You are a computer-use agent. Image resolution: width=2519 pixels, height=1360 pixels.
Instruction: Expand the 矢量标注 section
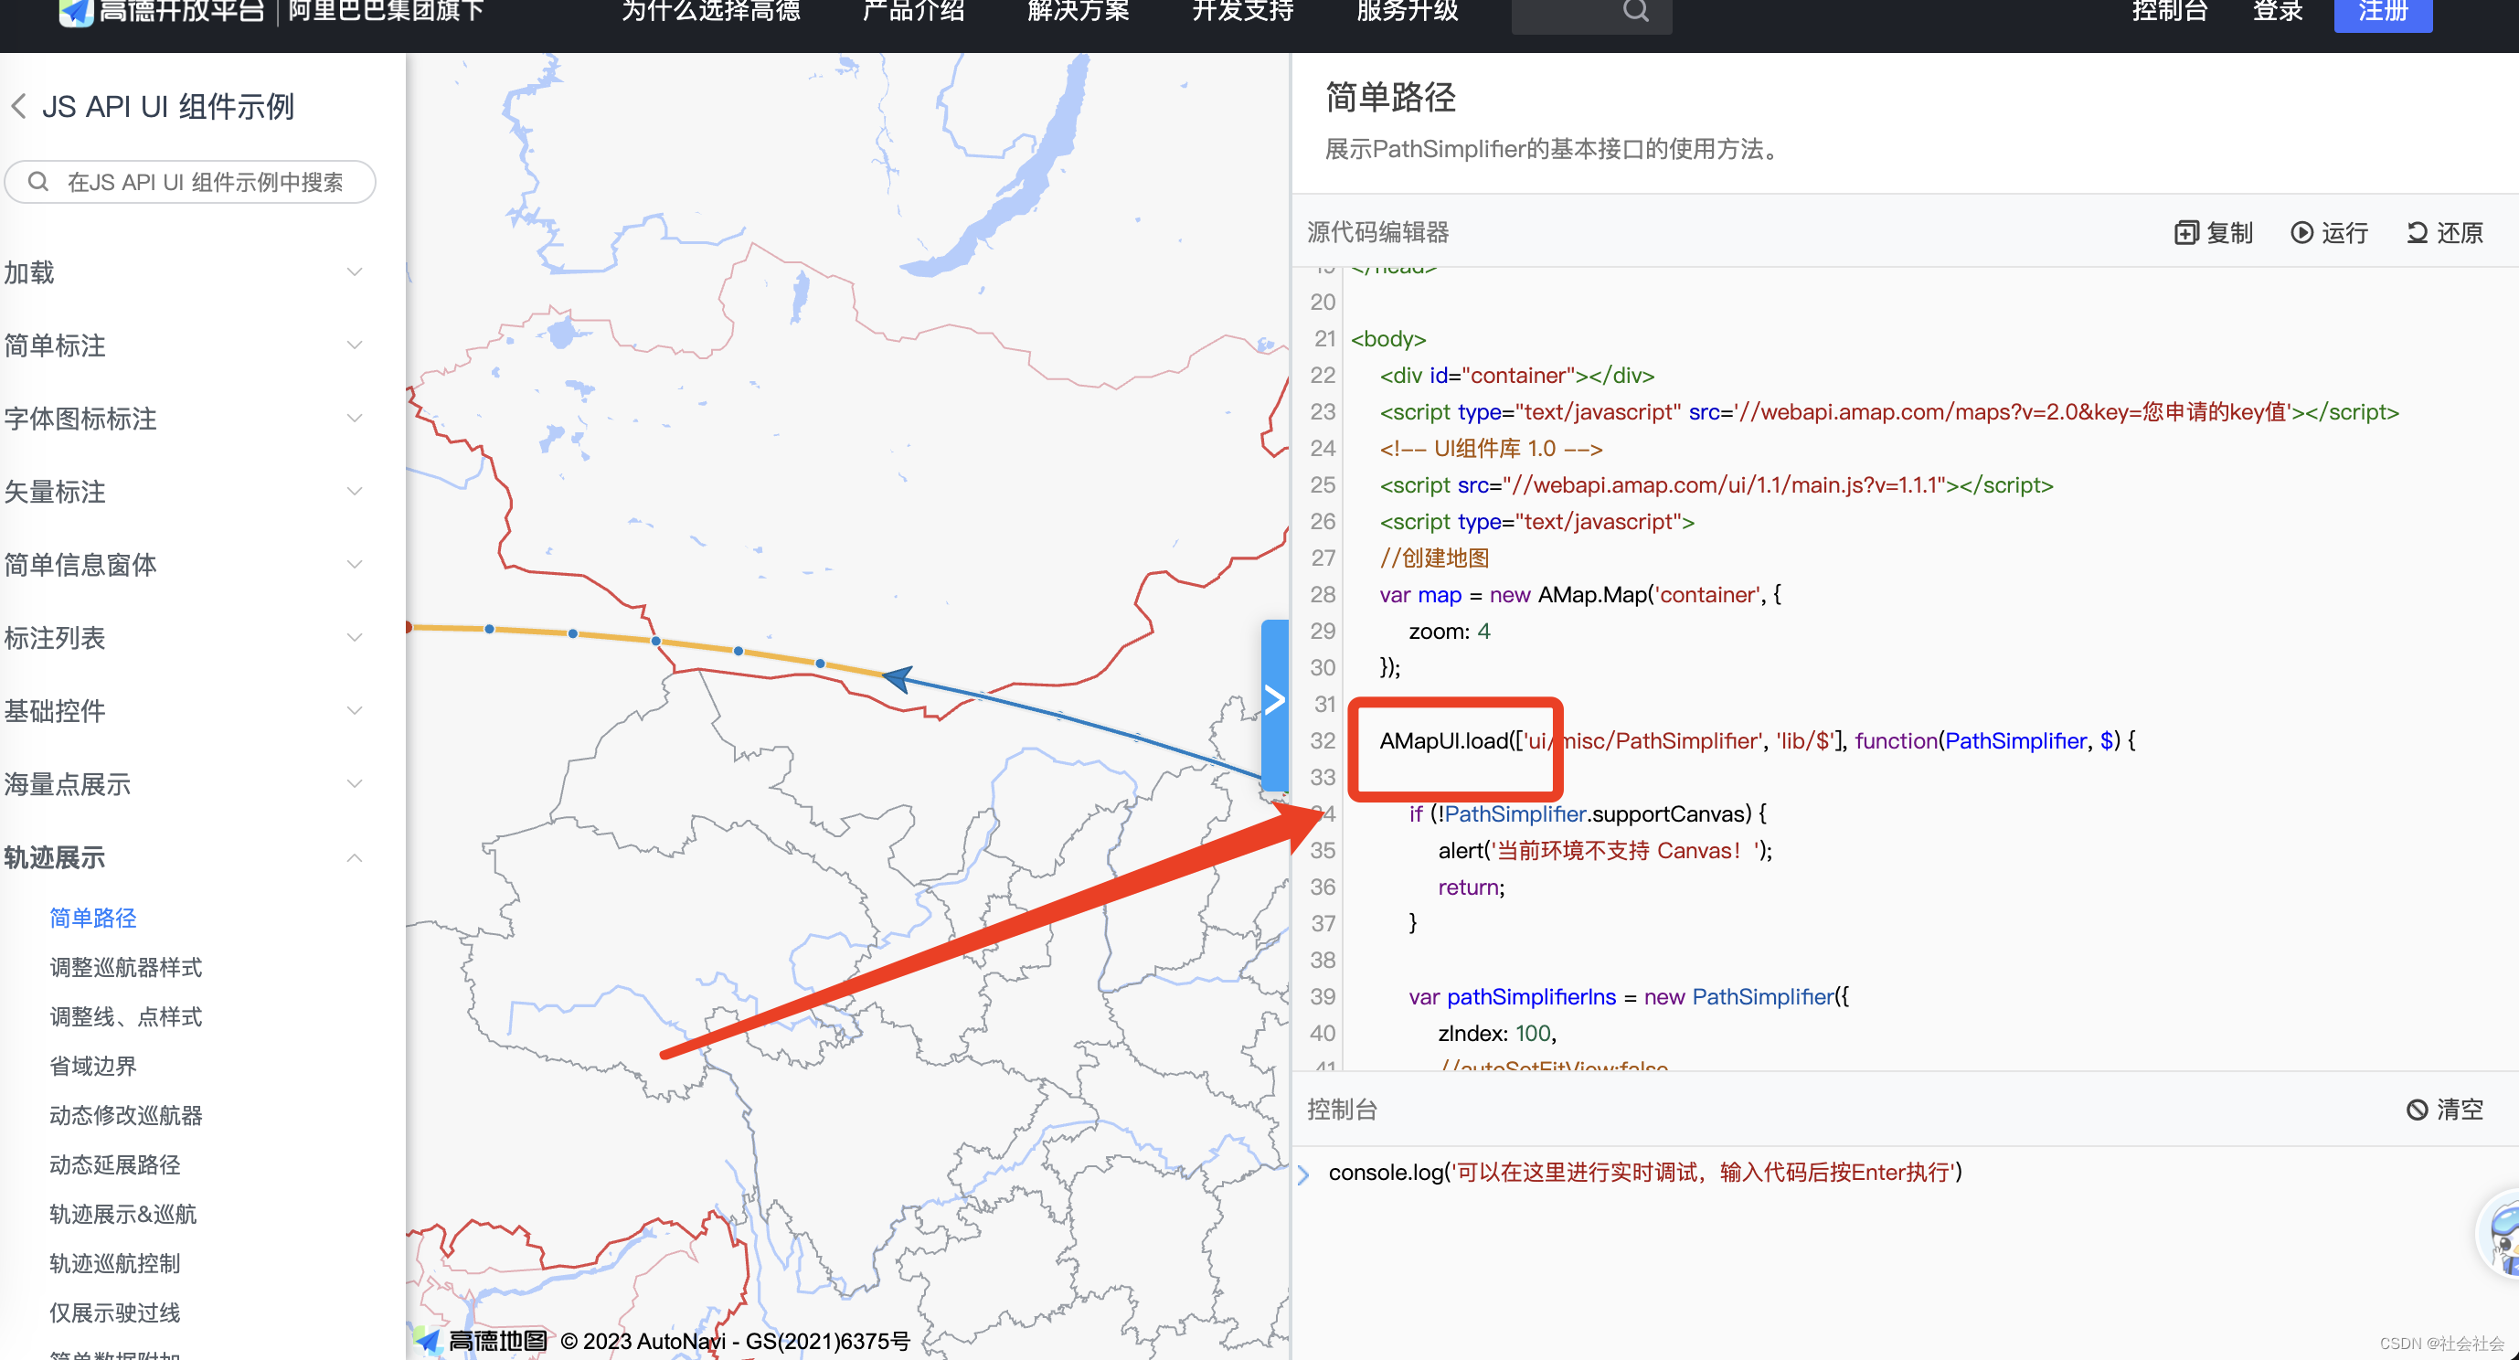184,491
